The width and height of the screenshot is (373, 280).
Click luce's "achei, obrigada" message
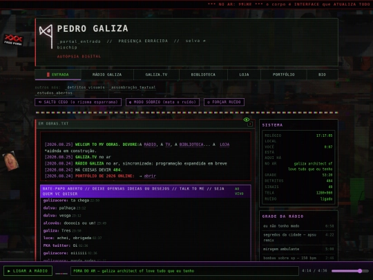click(73, 238)
